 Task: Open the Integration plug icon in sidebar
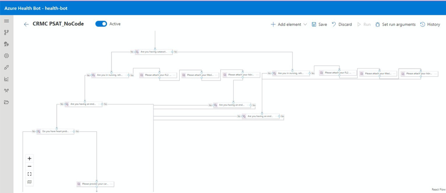(6, 68)
